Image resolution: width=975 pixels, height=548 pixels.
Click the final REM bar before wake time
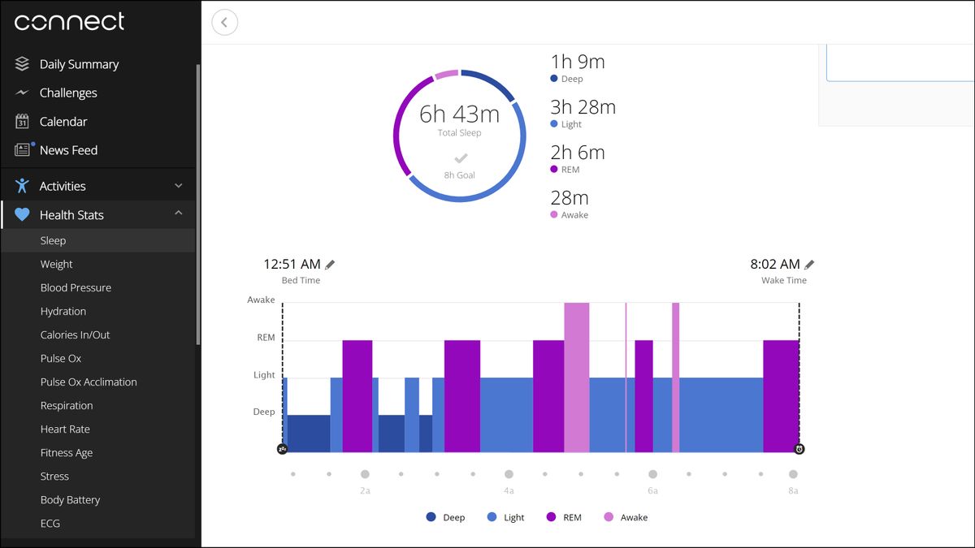(781, 396)
